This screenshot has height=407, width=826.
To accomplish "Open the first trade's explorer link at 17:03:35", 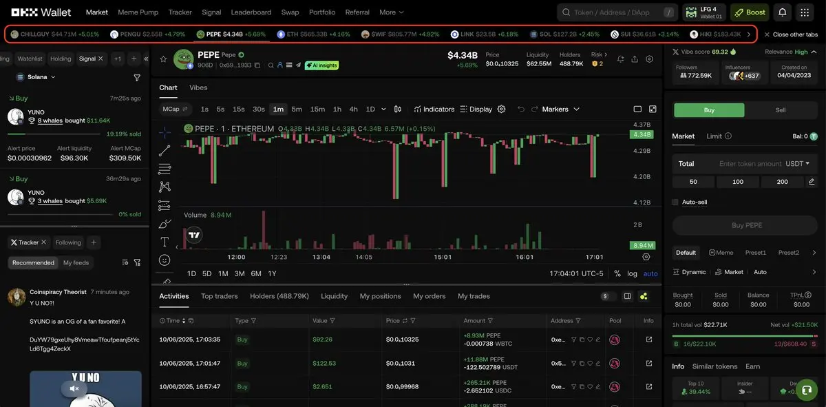I will 649,340.
